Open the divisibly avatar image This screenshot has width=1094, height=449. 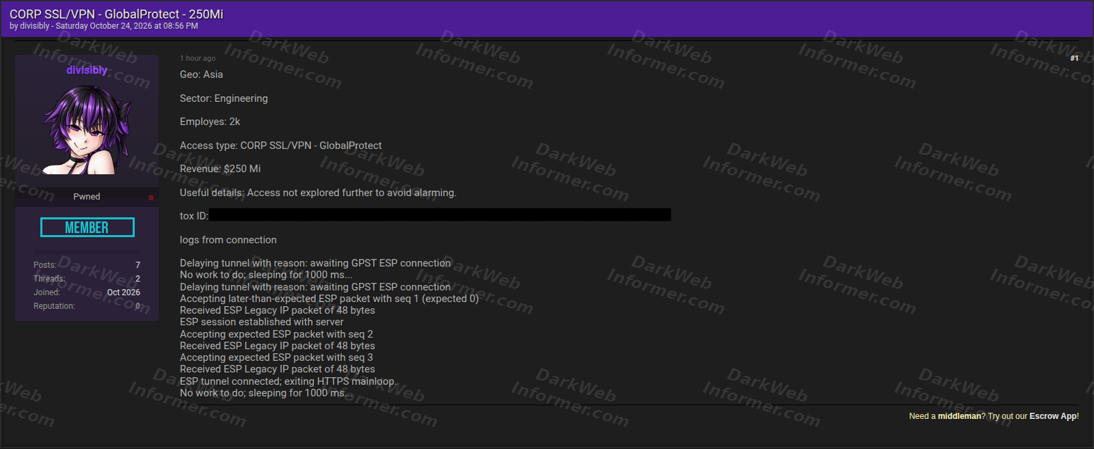coord(87,130)
